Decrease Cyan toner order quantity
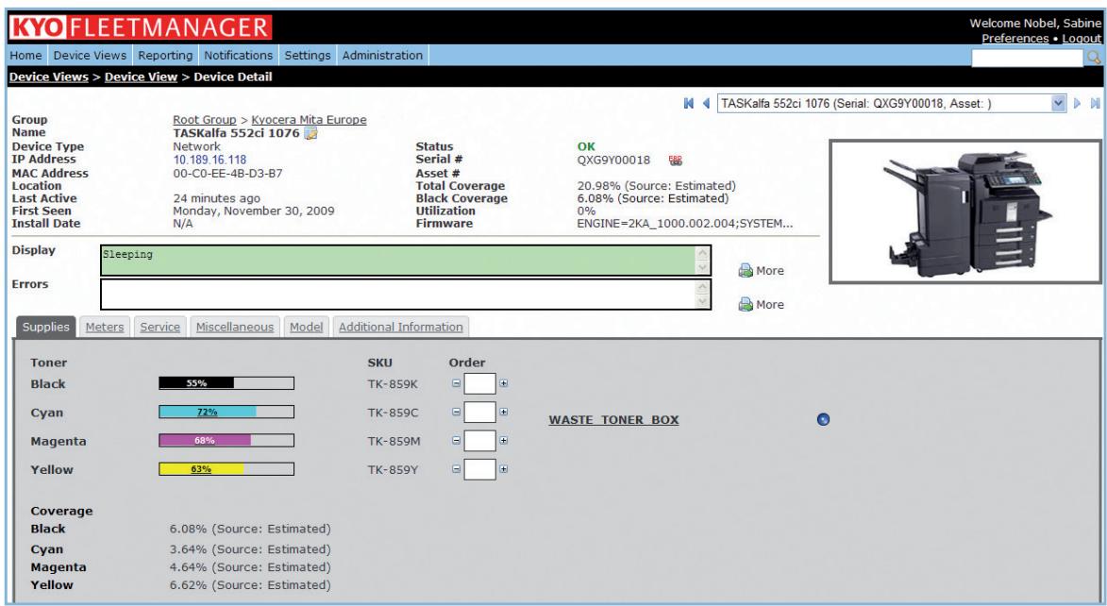 (456, 412)
